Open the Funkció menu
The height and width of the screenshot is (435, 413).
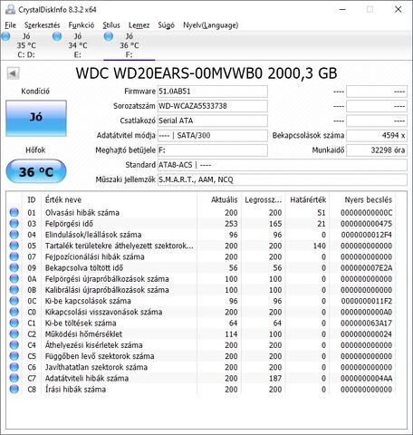tap(82, 25)
